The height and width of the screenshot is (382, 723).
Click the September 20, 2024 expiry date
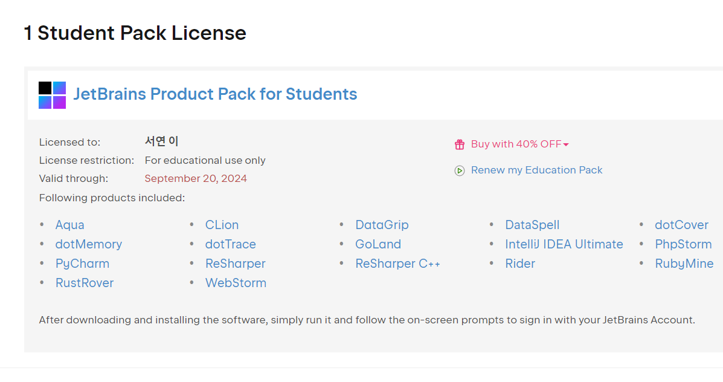coord(196,179)
